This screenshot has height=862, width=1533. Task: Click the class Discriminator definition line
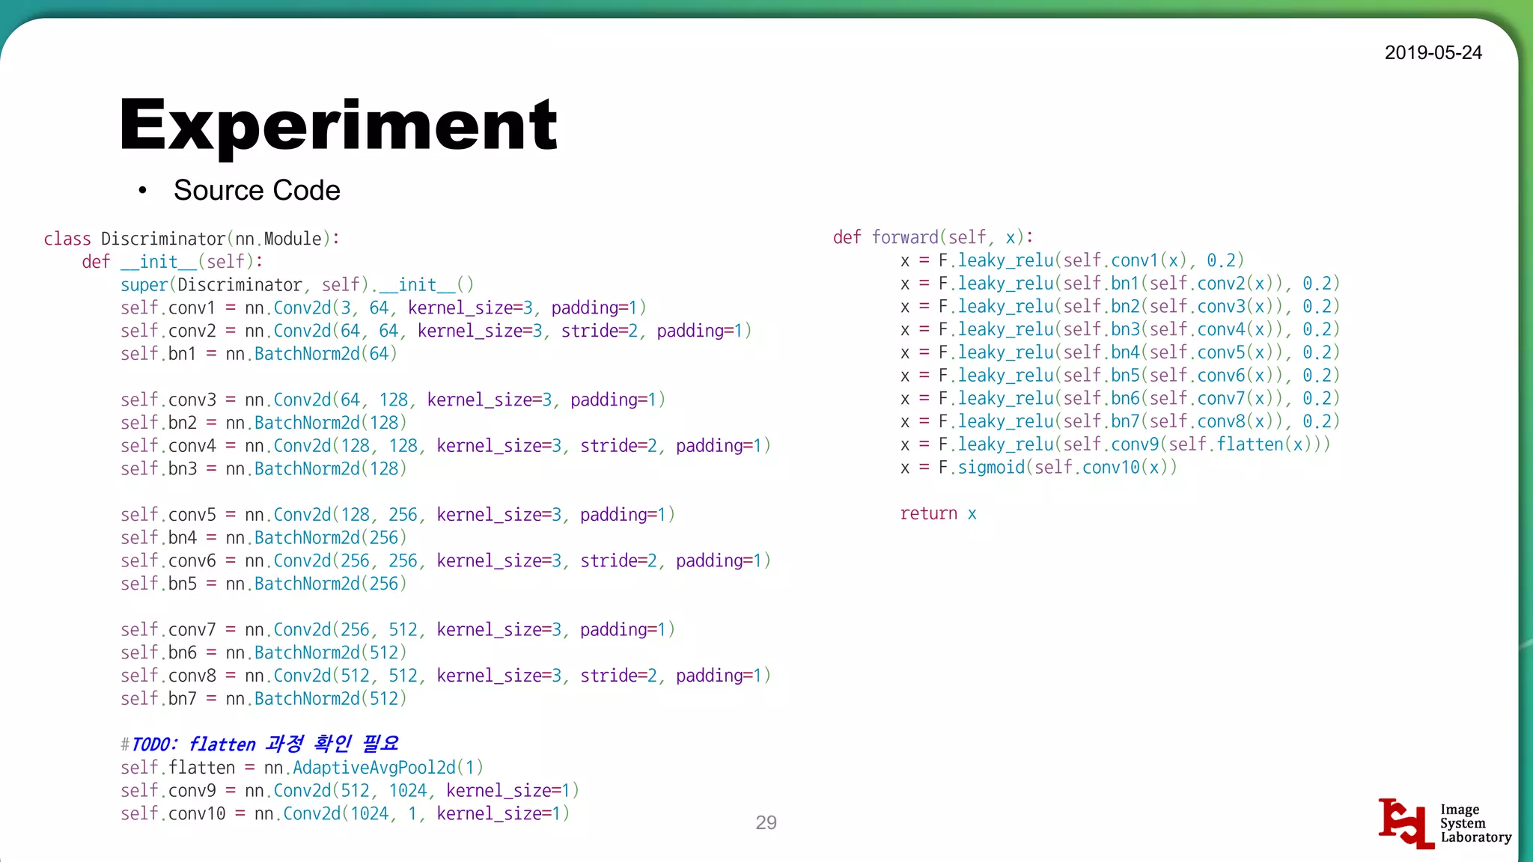tap(192, 239)
